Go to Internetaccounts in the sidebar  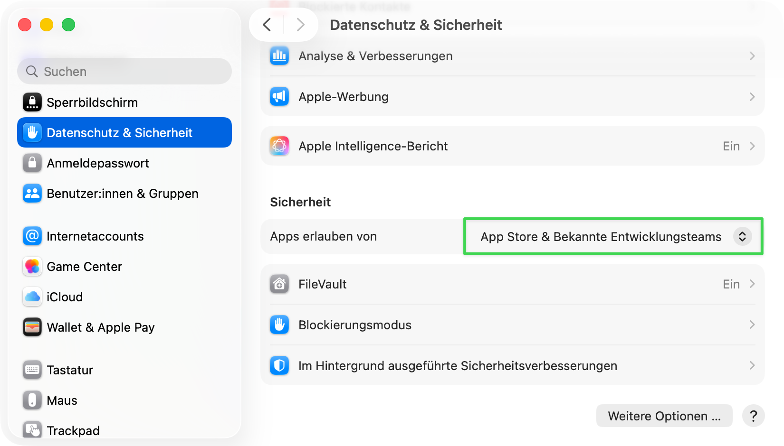tap(95, 236)
